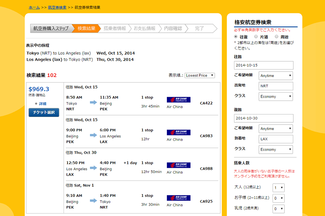
Task: Click the 燃油・諸税込 note under the price
Action: pos(37,95)
